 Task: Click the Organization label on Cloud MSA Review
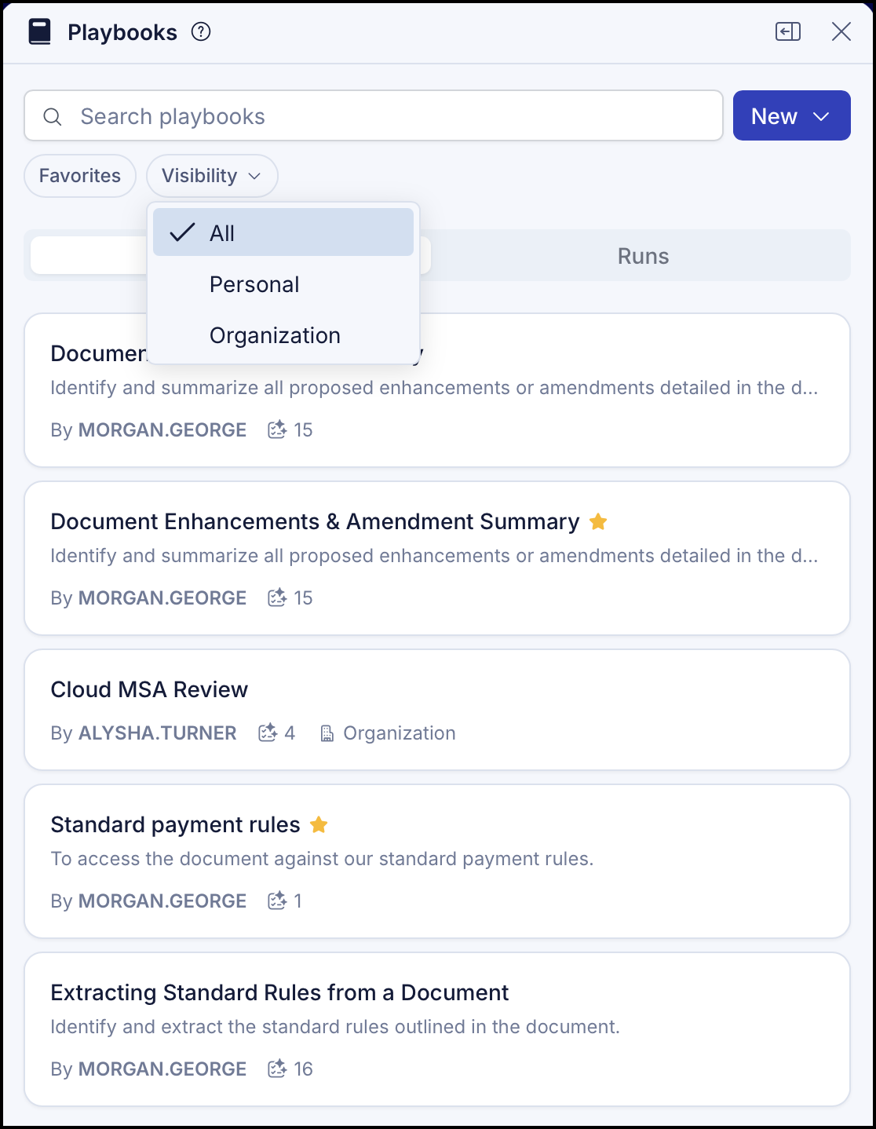(x=400, y=733)
